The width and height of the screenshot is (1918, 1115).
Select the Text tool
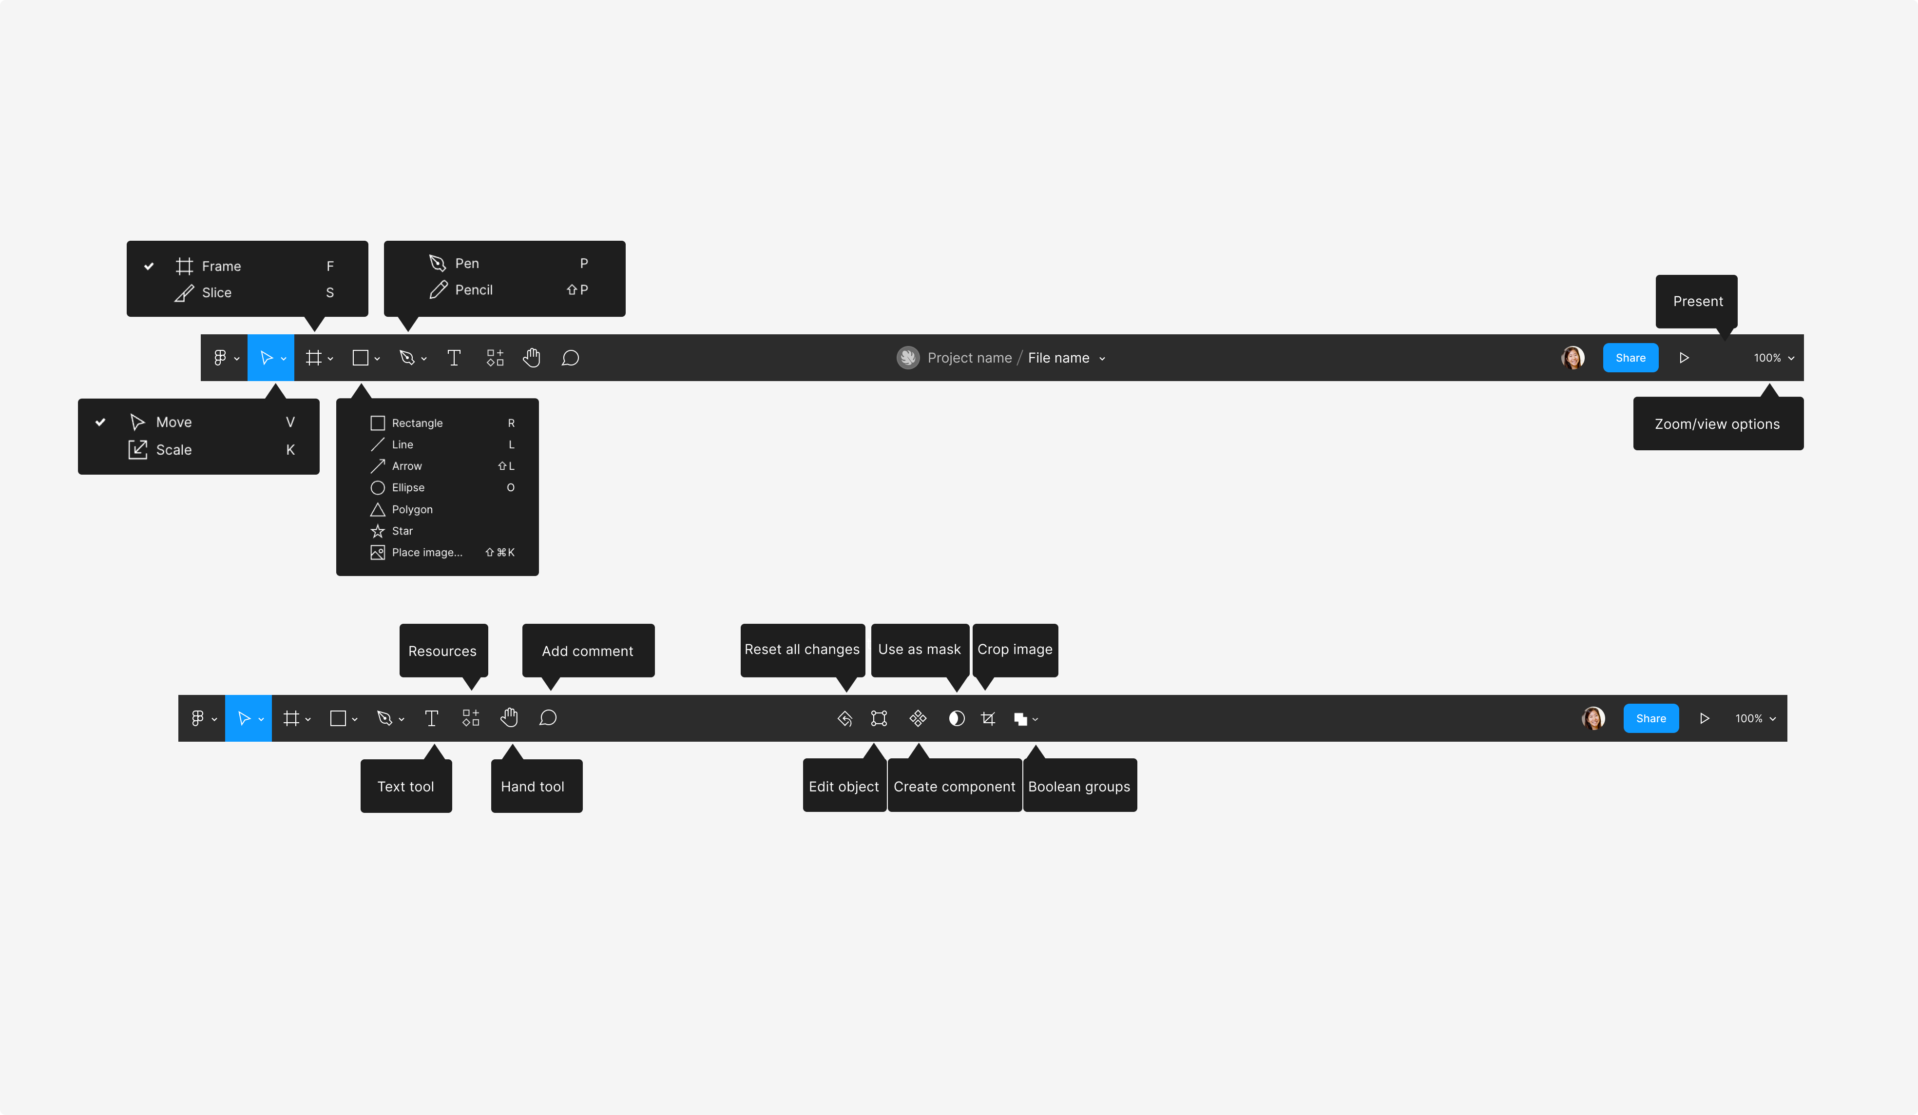click(431, 718)
